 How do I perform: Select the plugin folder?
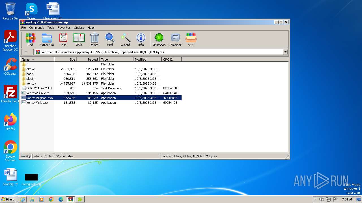pos(101,79)
